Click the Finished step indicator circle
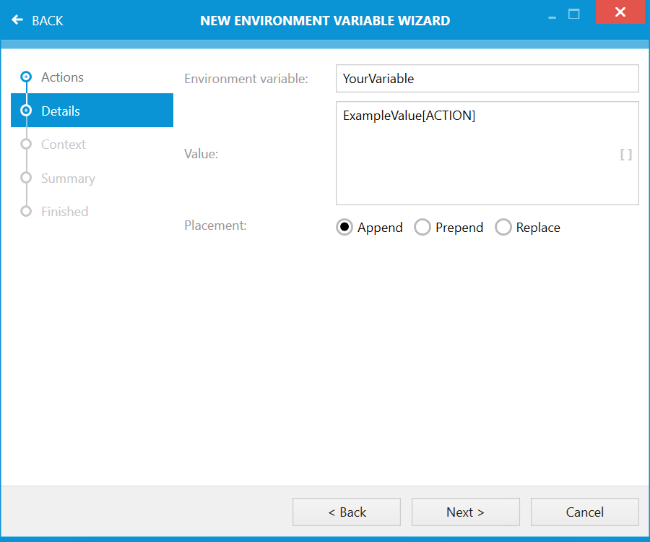This screenshot has height=542, width=650. click(x=26, y=211)
